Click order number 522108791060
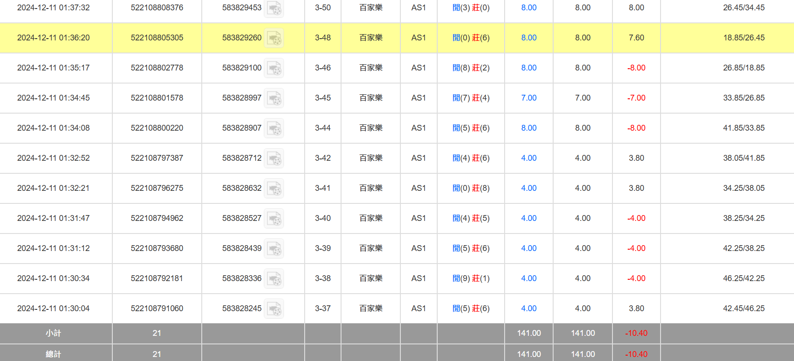This screenshot has width=794, height=361. (x=157, y=308)
